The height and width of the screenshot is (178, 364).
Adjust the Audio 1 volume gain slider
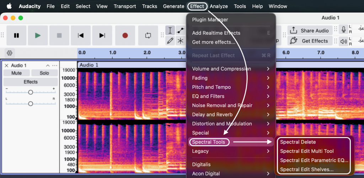coord(31,92)
